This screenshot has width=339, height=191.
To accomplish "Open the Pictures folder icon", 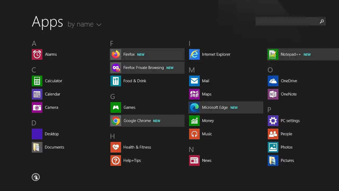I will (273, 160).
